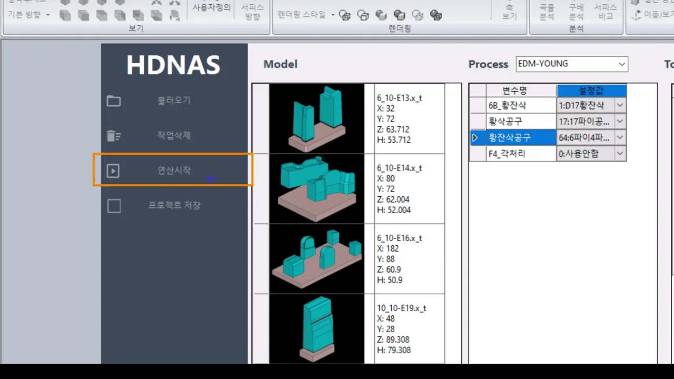Open the 불러오기 sidebar button
The width and height of the screenshot is (674, 379).
point(174,101)
